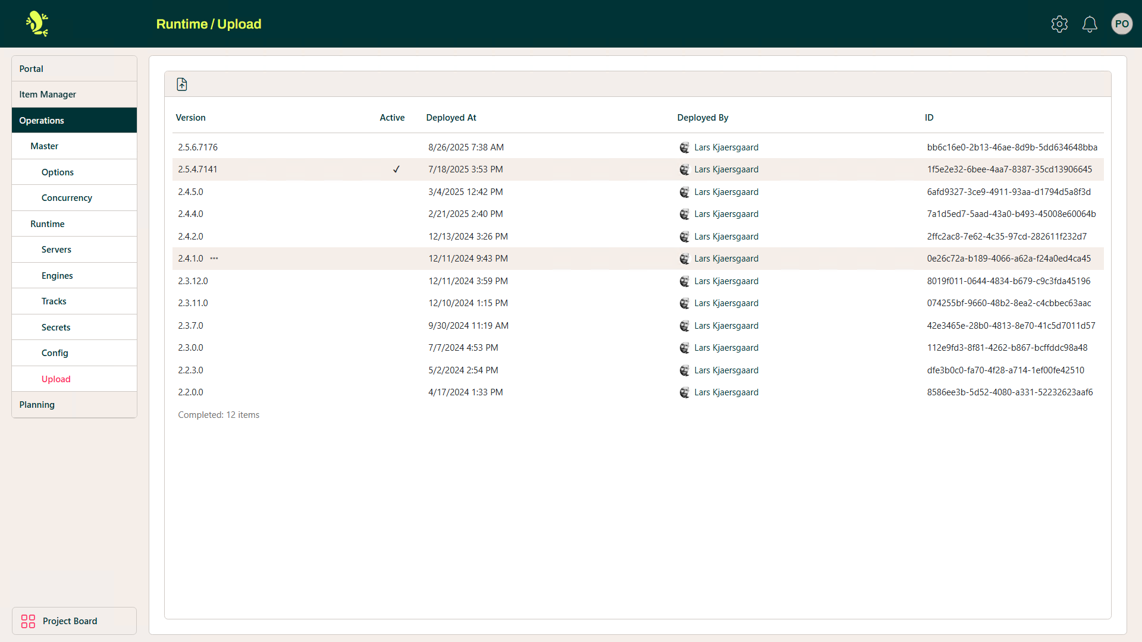Image resolution: width=1142 pixels, height=642 pixels.
Task: Open the notifications bell
Action: pyautogui.click(x=1090, y=24)
